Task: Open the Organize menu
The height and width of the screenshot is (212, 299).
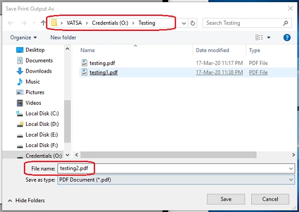Action: coord(23,37)
